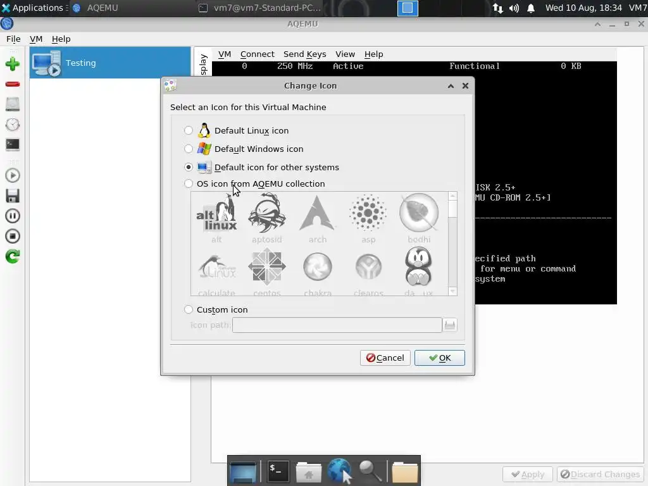
Task: Open web browser globe dock icon
Action: point(340,471)
